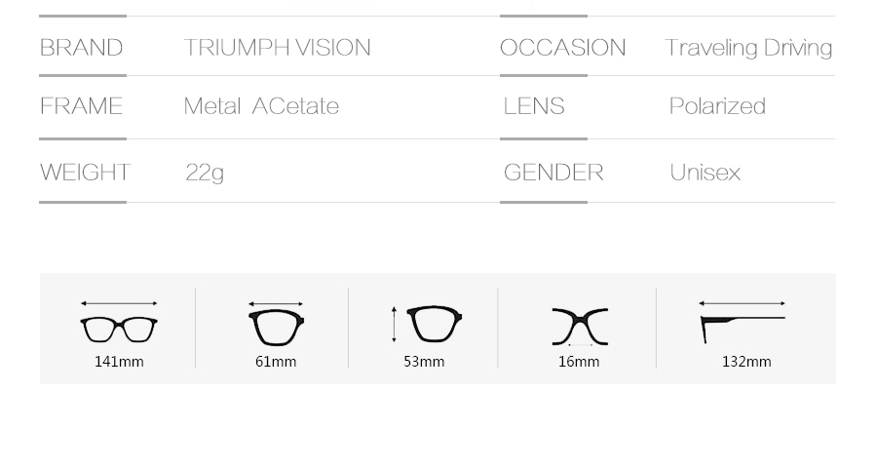The height and width of the screenshot is (468, 877).
Task: Select the 61mm measurement text
Action: coord(276,362)
